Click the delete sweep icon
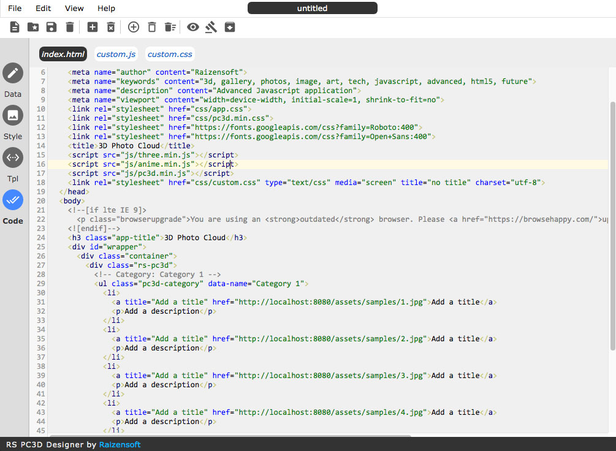Viewport: 616px width, 451px height. click(170, 27)
